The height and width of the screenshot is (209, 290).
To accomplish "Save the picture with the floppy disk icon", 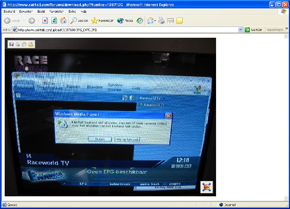I will coord(12,44).
